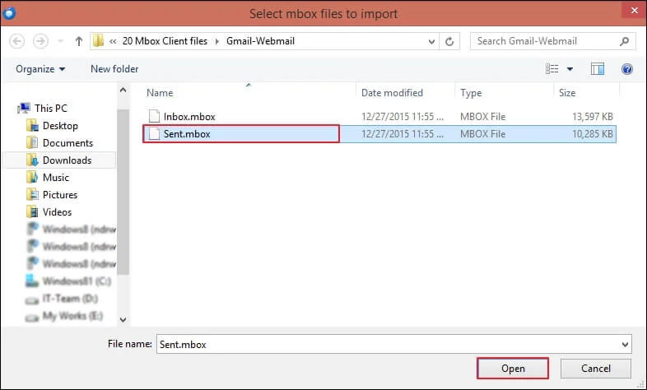The height and width of the screenshot is (390, 647).
Task: Open view options dropdown arrow
Action: point(570,69)
